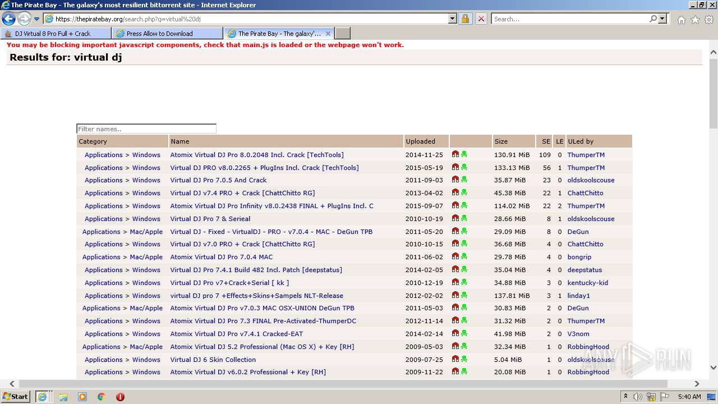
Task: Open uploader V3nom profile link
Action: click(x=578, y=334)
